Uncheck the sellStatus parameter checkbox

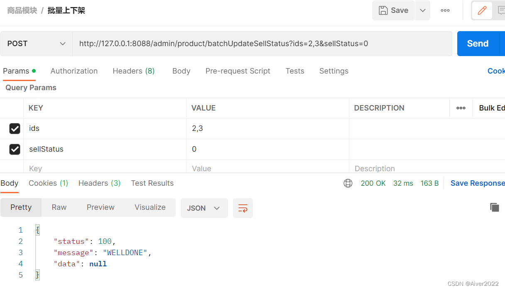click(15, 149)
